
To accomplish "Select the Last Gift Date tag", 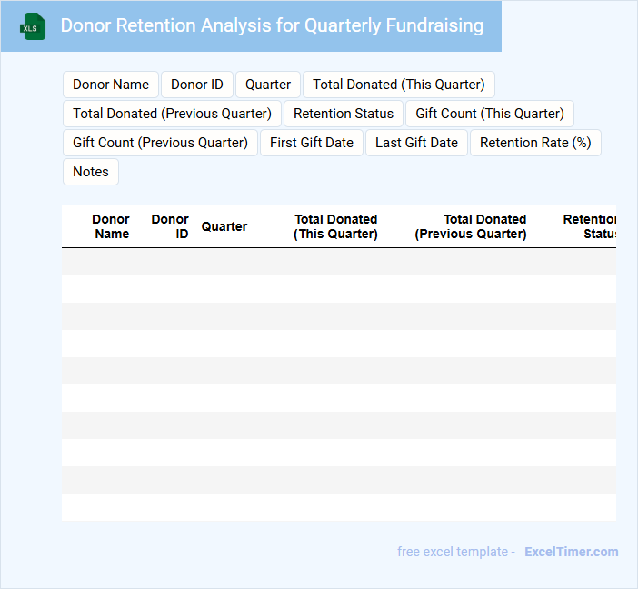I will [x=417, y=143].
